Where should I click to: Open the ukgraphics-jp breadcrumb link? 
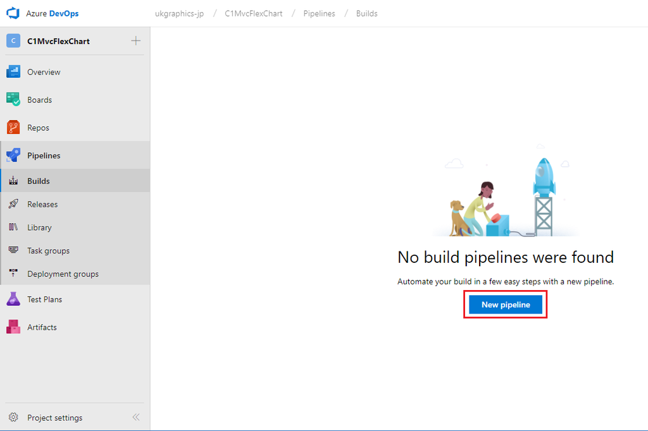[179, 14]
